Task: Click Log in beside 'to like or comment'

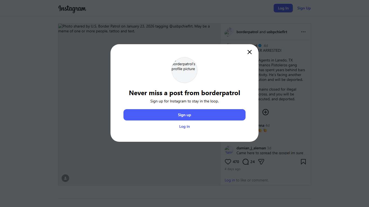Action: tap(230, 180)
